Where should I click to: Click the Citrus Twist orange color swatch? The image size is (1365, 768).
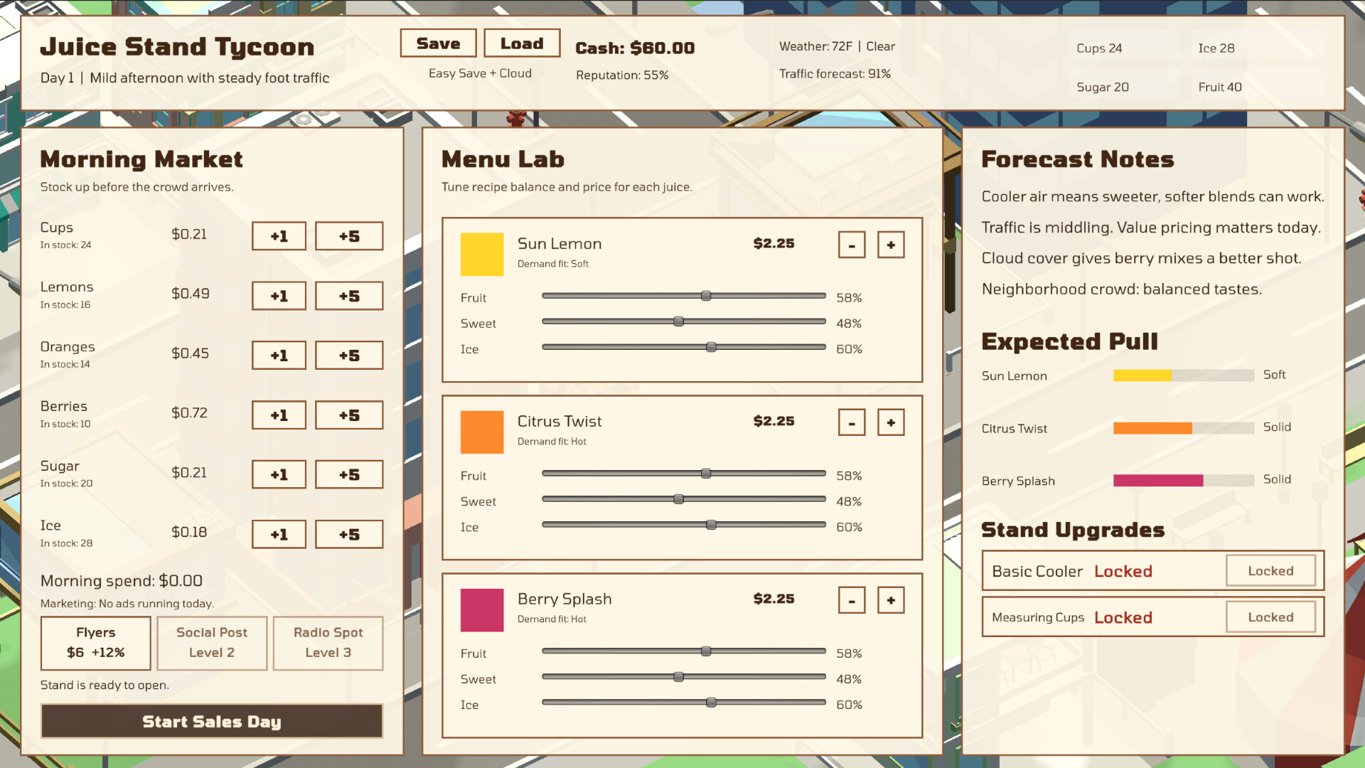(x=482, y=432)
